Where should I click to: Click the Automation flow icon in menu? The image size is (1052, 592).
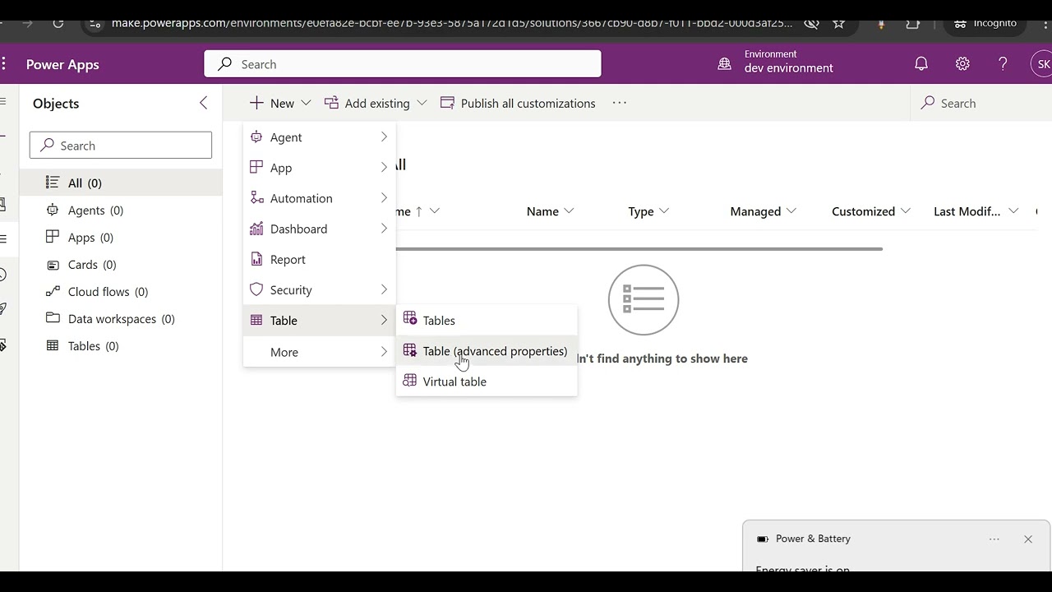[x=256, y=198]
